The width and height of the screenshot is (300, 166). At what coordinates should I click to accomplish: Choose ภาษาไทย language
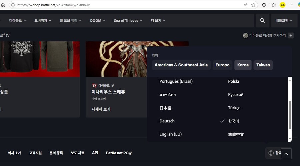168,95
